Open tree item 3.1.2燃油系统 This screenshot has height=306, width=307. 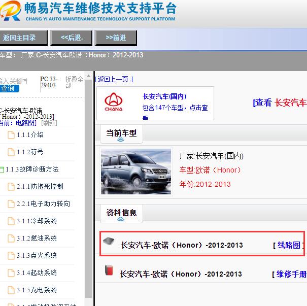37,238
